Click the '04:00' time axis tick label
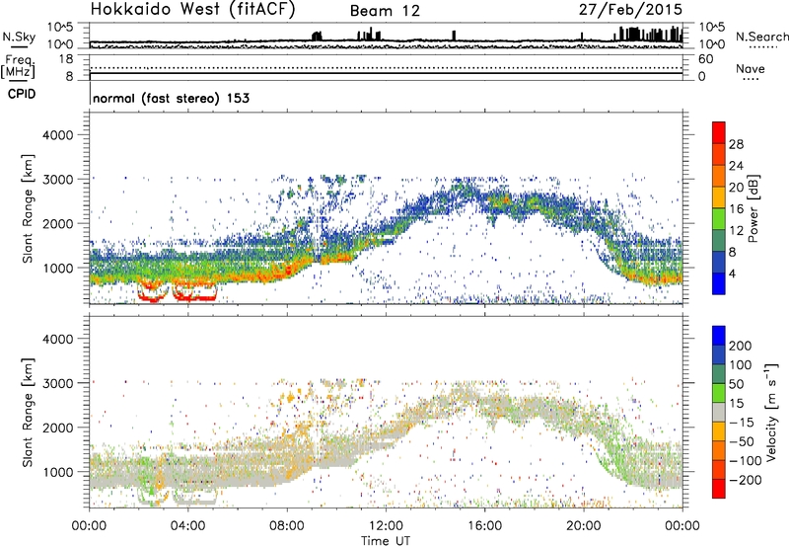This screenshot has width=789, height=547. point(188,526)
